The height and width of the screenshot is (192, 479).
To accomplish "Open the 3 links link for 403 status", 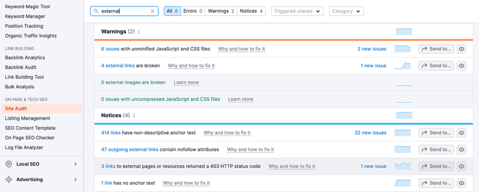I will coord(108,166).
